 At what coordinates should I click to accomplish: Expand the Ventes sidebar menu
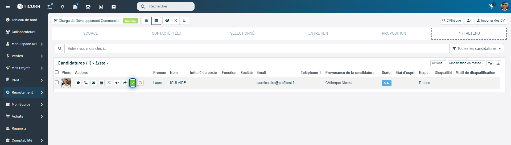24,56
